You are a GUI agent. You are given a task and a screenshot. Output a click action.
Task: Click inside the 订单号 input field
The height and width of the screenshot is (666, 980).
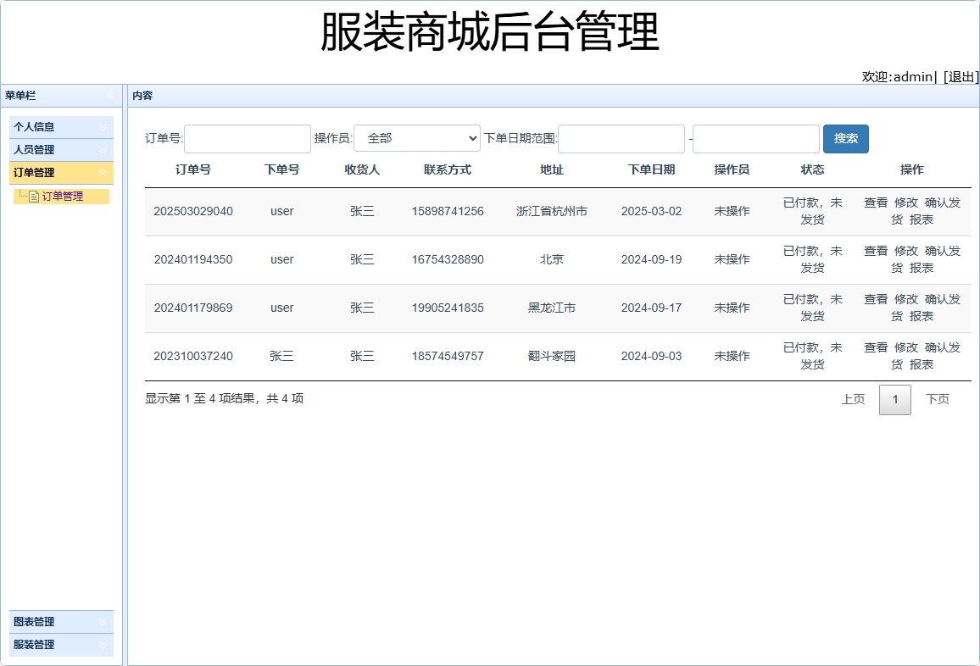point(247,138)
